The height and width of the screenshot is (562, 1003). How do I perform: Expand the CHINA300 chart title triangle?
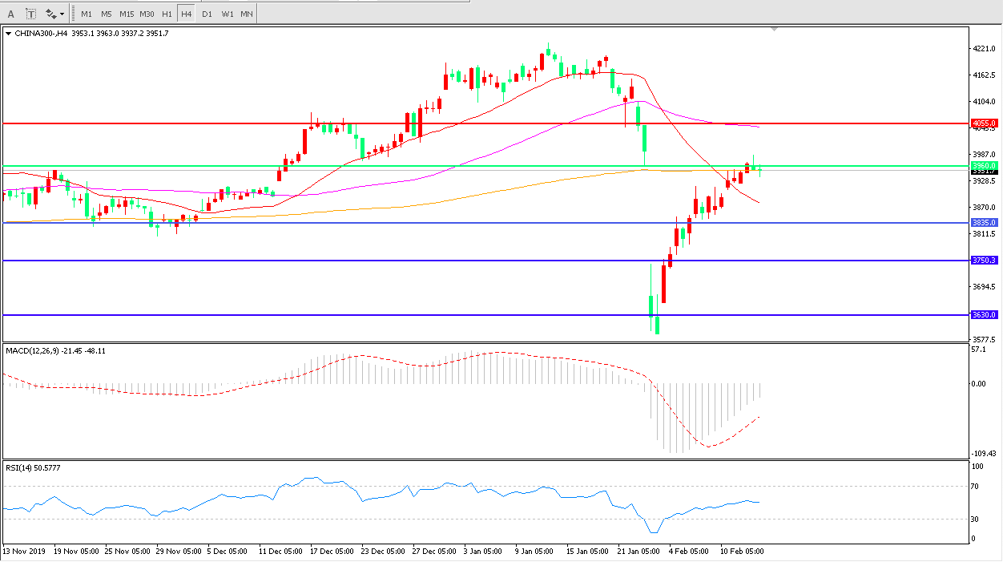point(9,34)
